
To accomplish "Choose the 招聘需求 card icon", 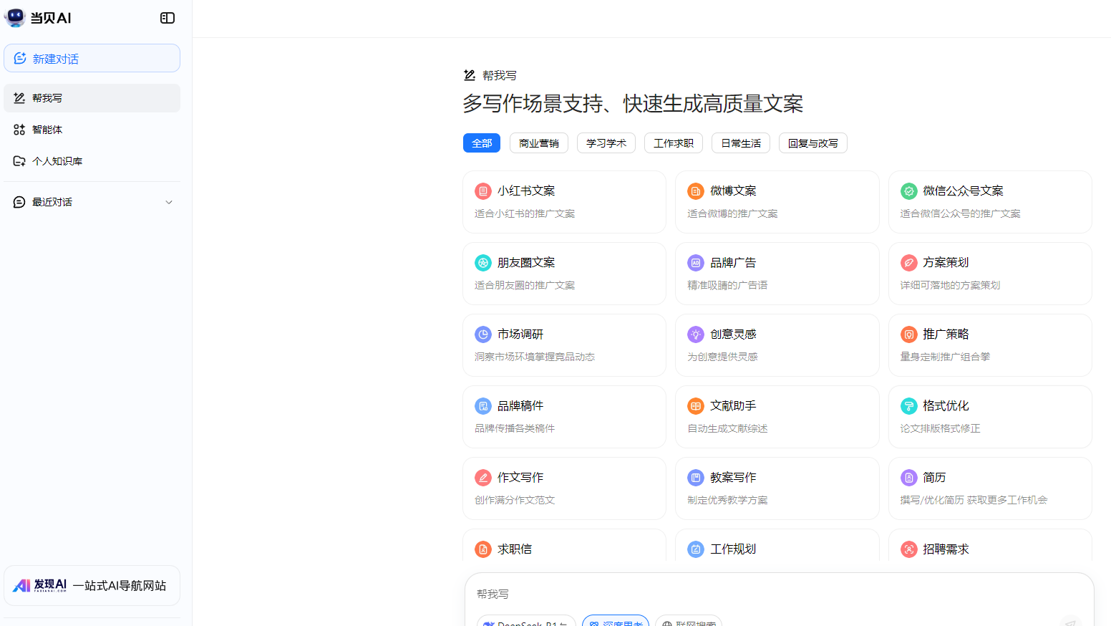I will [908, 549].
